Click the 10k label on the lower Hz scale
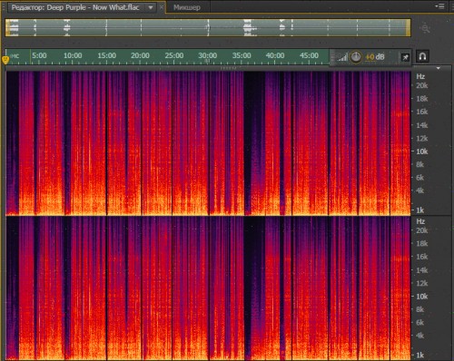Screen dimensions: 454x361 (x=421, y=297)
